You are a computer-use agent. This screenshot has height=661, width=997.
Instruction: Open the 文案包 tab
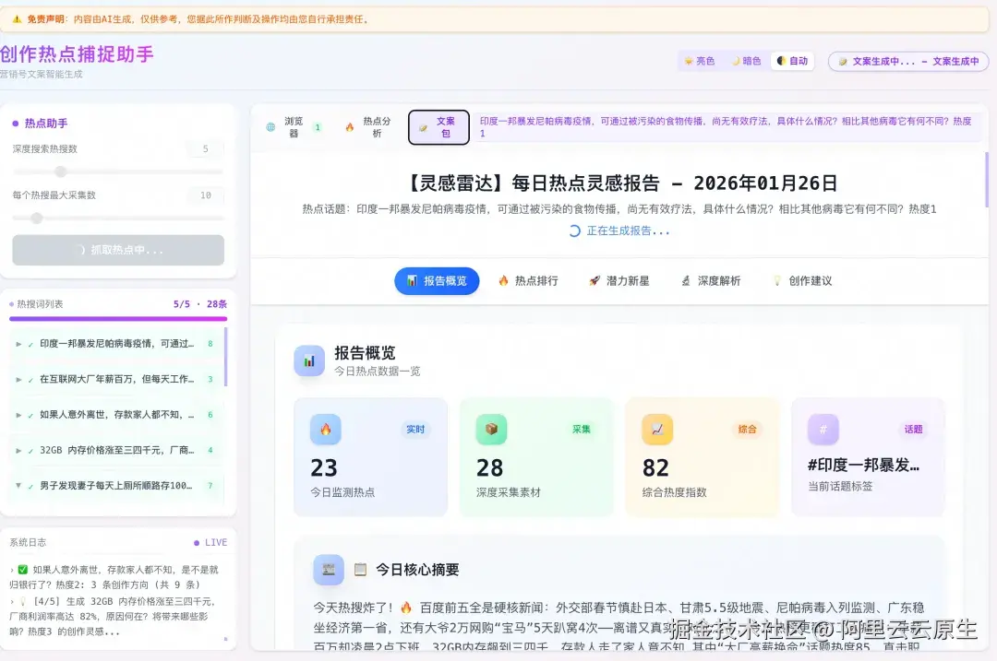pyautogui.click(x=438, y=127)
